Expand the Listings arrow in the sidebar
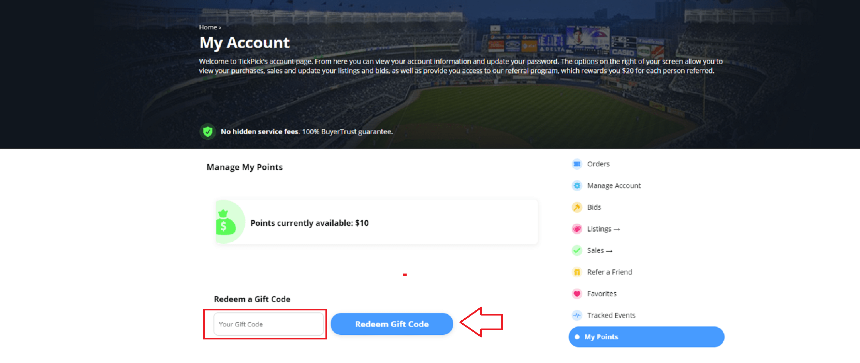Viewport: 860px width, 363px height. click(617, 229)
